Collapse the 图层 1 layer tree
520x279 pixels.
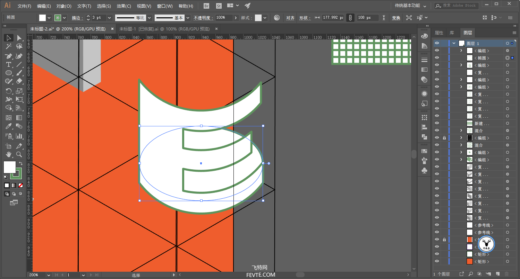click(x=454, y=43)
